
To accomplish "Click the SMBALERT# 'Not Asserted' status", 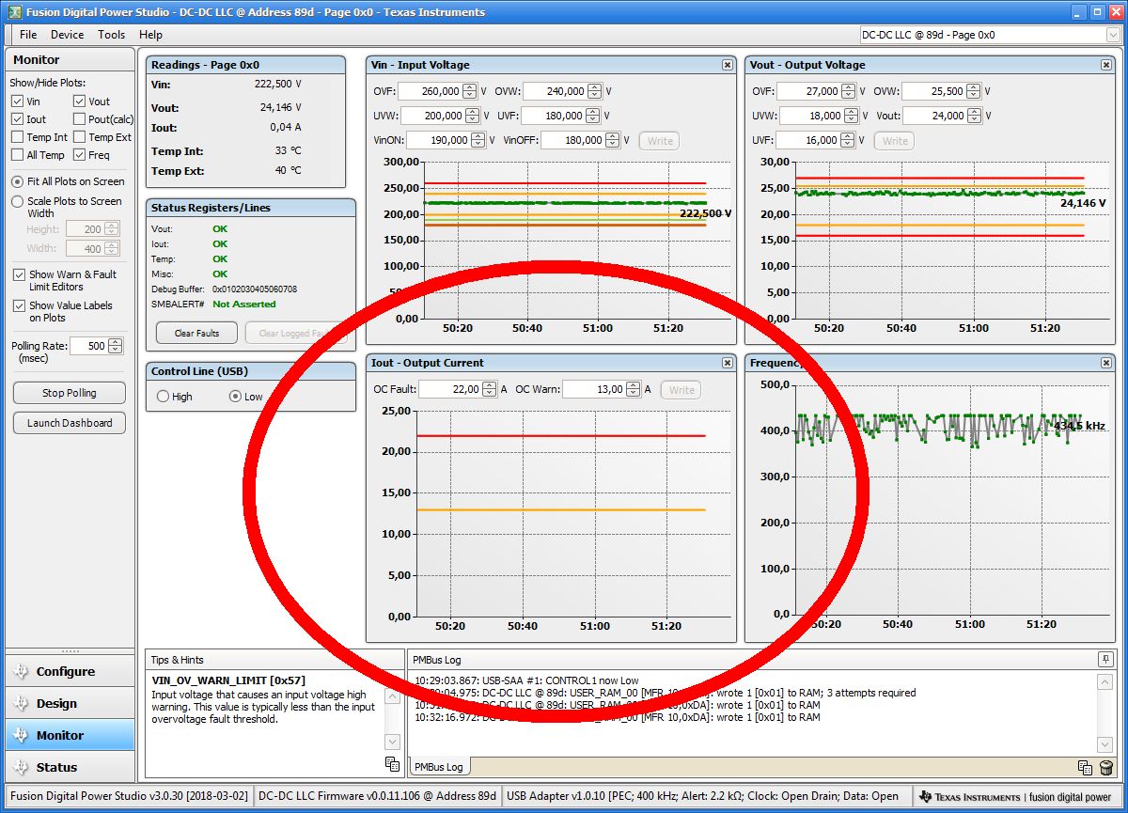I will click(244, 304).
